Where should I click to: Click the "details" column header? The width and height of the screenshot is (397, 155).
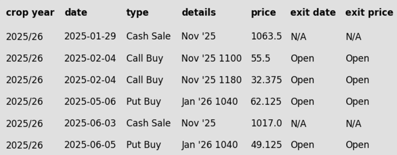click(199, 12)
